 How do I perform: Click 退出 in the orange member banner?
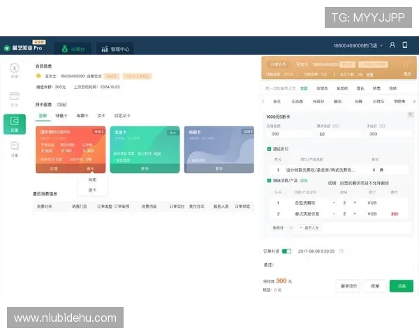tap(407, 74)
